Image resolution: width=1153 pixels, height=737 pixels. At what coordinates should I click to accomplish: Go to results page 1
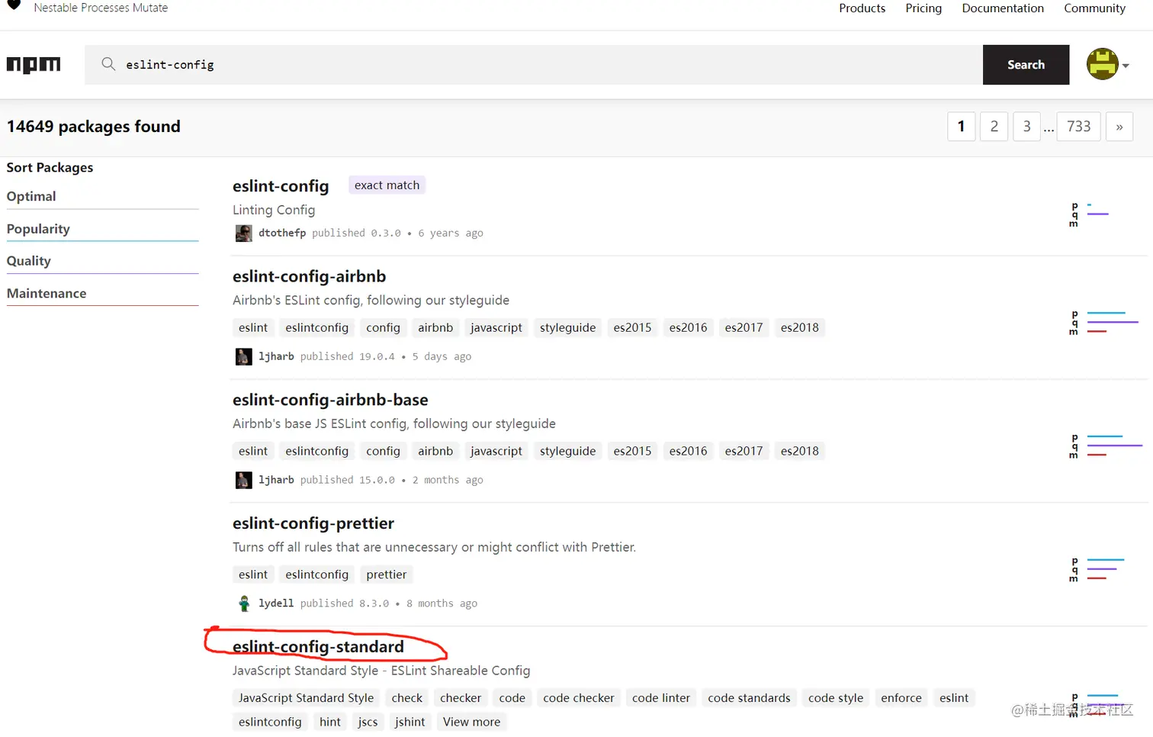pos(961,127)
